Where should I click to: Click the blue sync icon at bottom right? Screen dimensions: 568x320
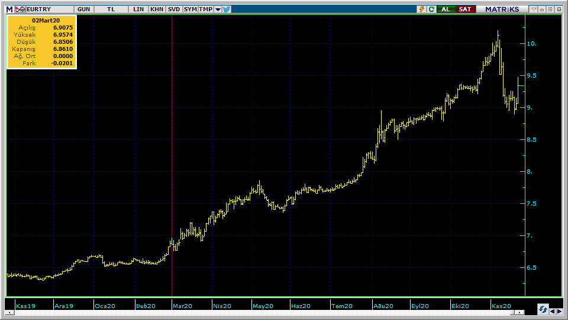[x=543, y=310]
